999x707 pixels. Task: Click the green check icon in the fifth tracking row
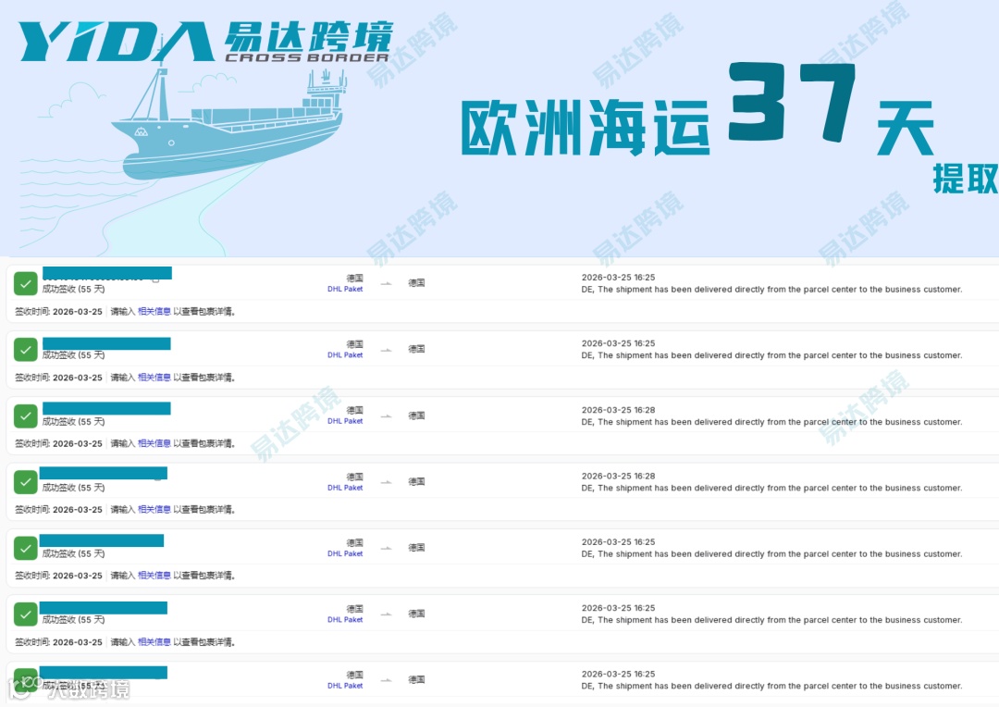26,548
